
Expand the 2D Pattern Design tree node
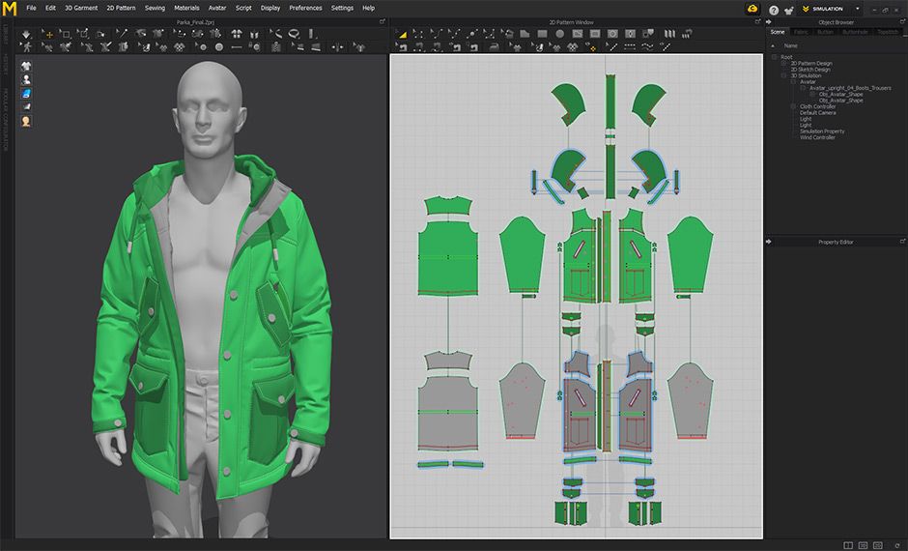tap(785, 63)
